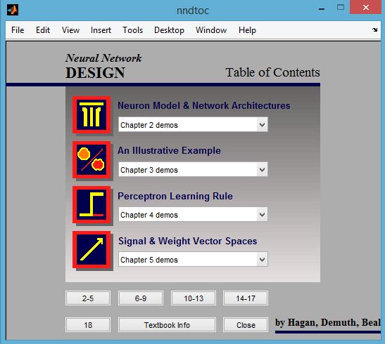Show chapters 2-5 button
Image resolution: width=385 pixels, height=344 pixels.
click(x=88, y=298)
